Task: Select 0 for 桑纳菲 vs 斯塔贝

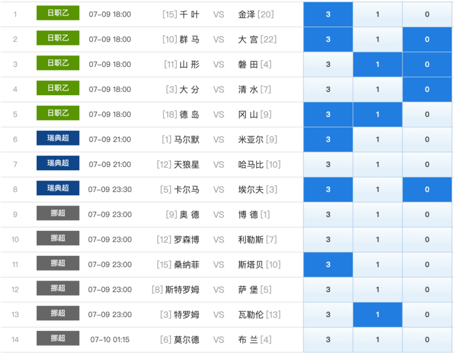Action: pyautogui.click(x=427, y=265)
